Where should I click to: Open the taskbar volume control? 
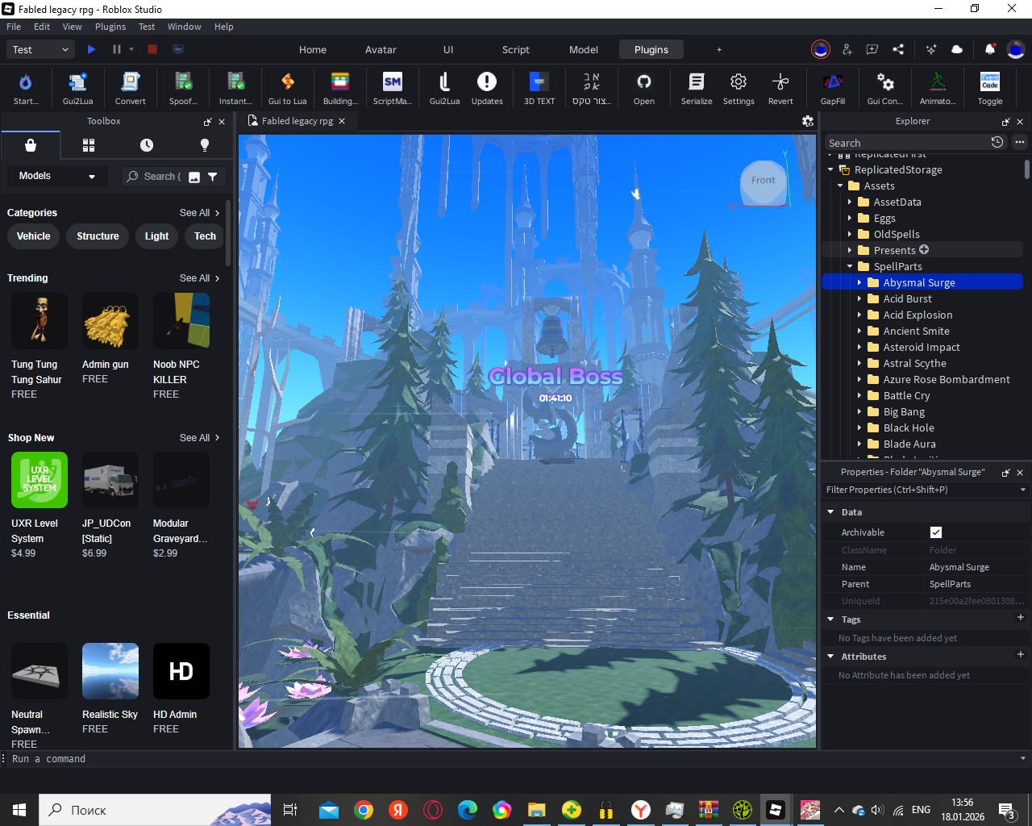coord(877,810)
